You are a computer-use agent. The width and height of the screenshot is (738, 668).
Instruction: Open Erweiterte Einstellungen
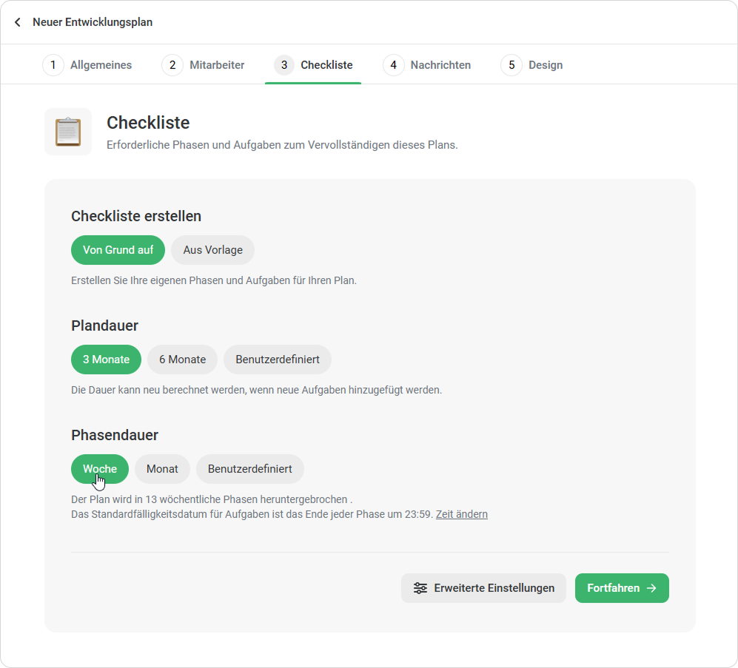click(483, 588)
